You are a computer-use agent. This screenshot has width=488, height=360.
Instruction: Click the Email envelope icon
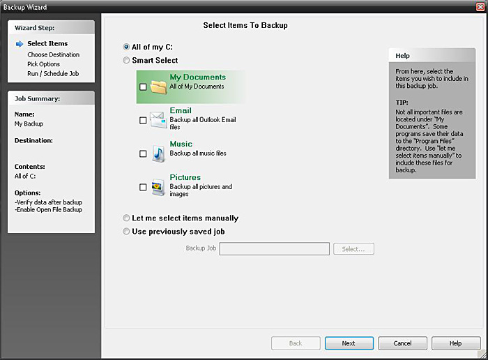[159, 120]
